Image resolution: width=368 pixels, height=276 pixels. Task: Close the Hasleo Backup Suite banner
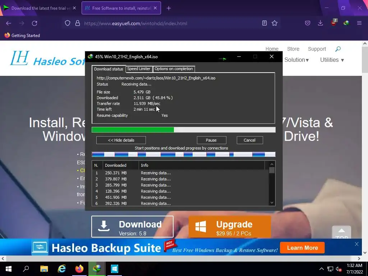pos(356,244)
